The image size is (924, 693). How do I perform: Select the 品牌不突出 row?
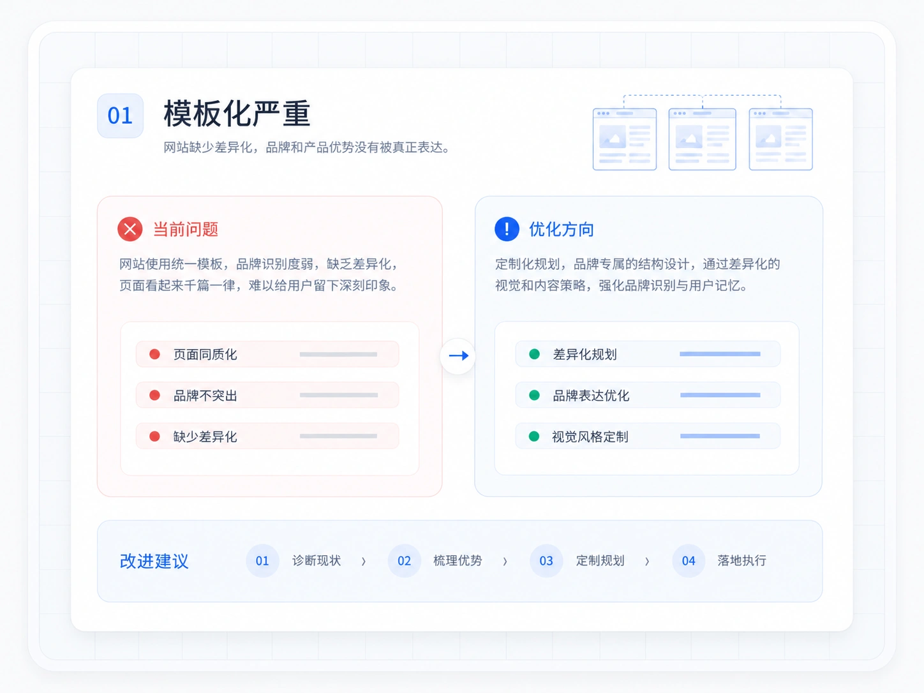pyautogui.click(x=267, y=395)
